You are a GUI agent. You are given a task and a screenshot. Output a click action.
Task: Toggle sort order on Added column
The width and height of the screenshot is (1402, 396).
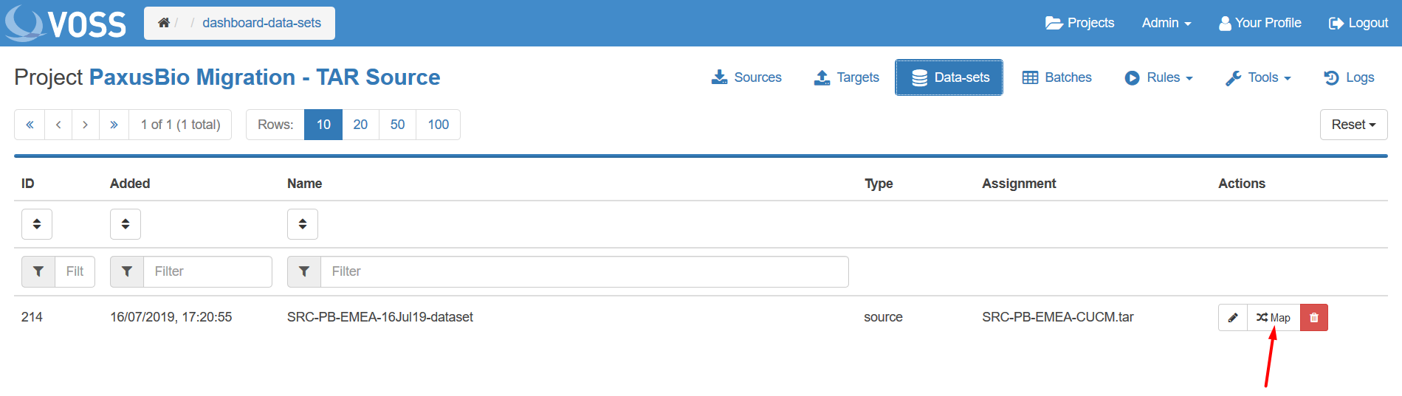[126, 224]
